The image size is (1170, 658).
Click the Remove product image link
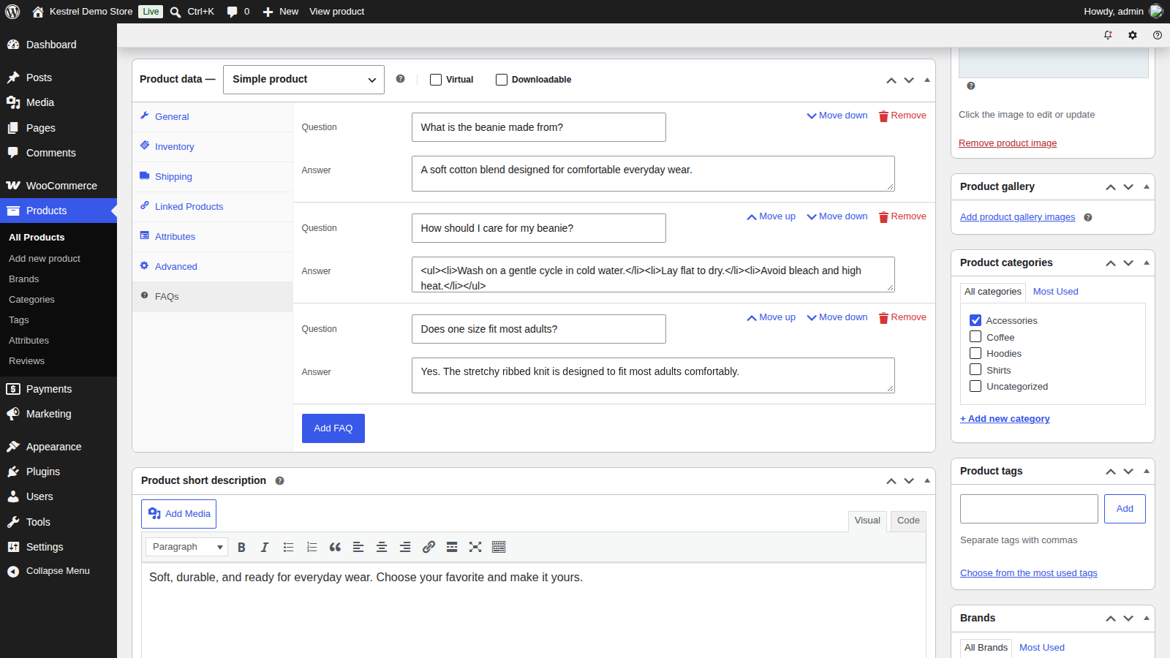pos(1008,143)
